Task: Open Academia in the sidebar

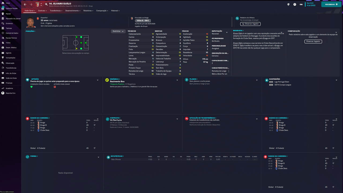Action: click(9, 88)
